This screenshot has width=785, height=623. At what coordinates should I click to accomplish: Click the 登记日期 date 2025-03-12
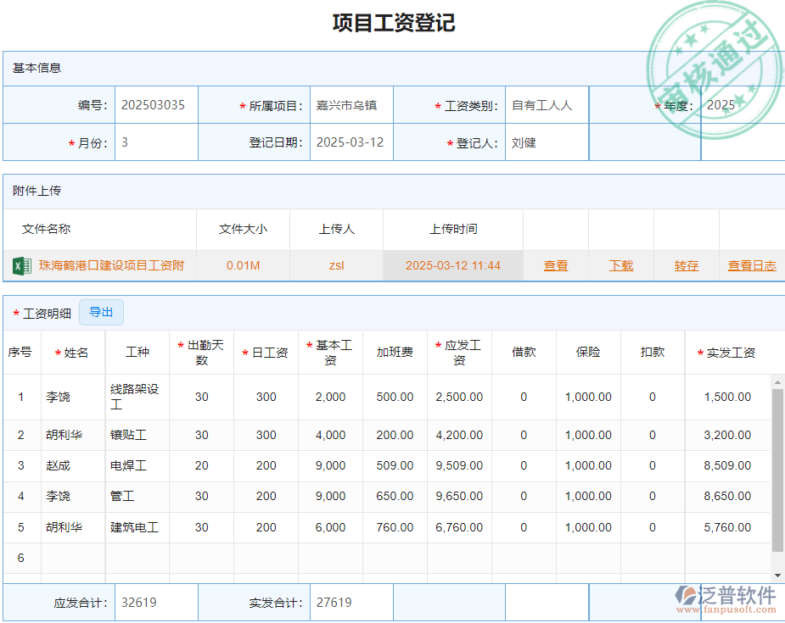point(350,142)
